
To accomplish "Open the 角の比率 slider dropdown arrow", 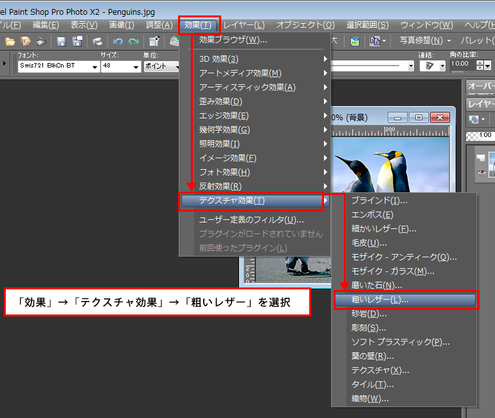I will coord(488,66).
